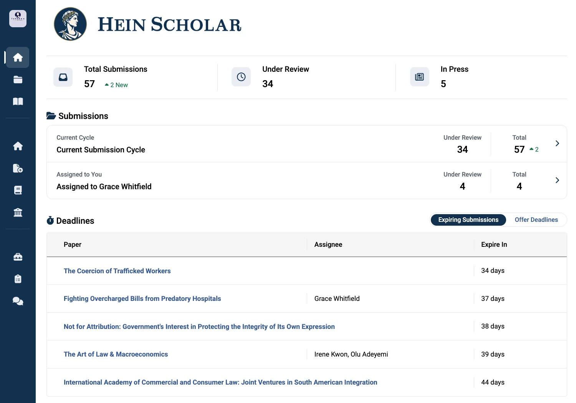This screenshot has height=403, width=576.
Task: Open the Not for Attribution paper link
Action: [199, 327]
